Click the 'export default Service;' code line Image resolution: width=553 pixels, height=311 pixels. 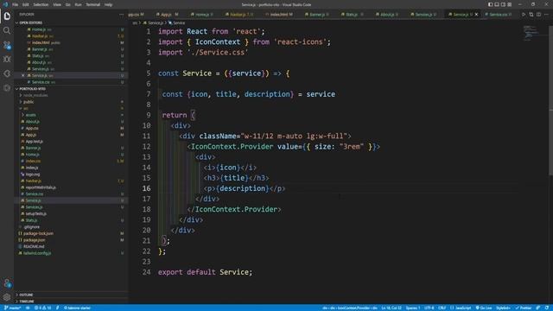[206, 272]
